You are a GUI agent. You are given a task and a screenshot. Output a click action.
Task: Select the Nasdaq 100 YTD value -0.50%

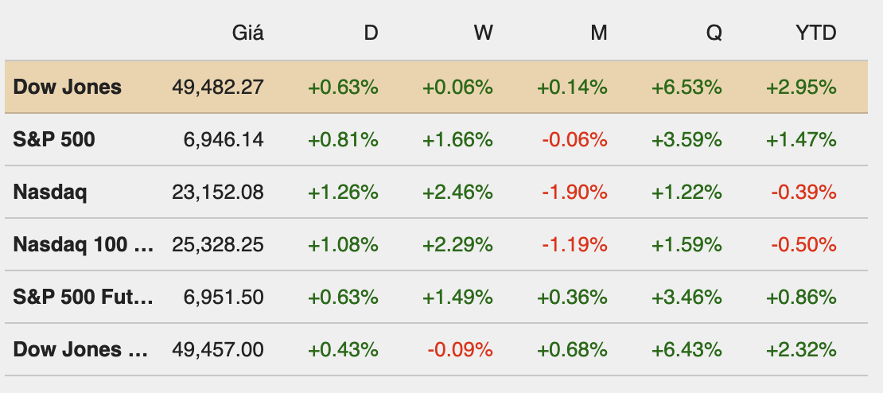click(x=802, y=244)
